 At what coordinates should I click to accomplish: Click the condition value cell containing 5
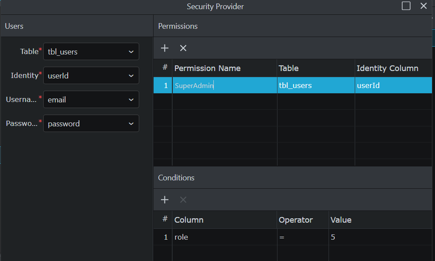(x=380, y=237)
